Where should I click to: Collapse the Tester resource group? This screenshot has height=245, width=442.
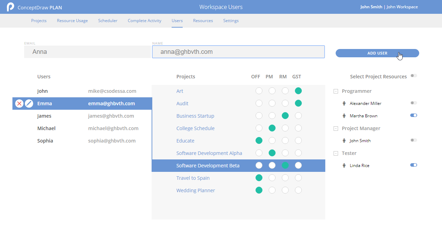tap(336, 154)
